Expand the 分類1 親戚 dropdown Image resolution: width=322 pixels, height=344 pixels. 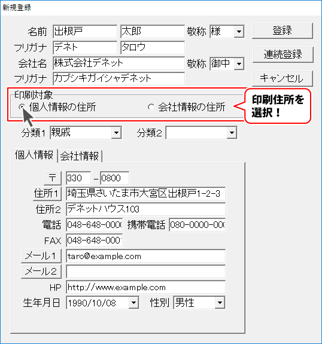click(116, 132)
